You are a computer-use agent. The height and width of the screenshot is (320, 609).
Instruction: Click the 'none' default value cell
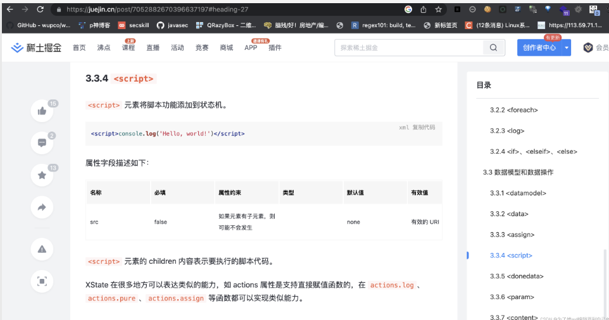click(353, 222)
